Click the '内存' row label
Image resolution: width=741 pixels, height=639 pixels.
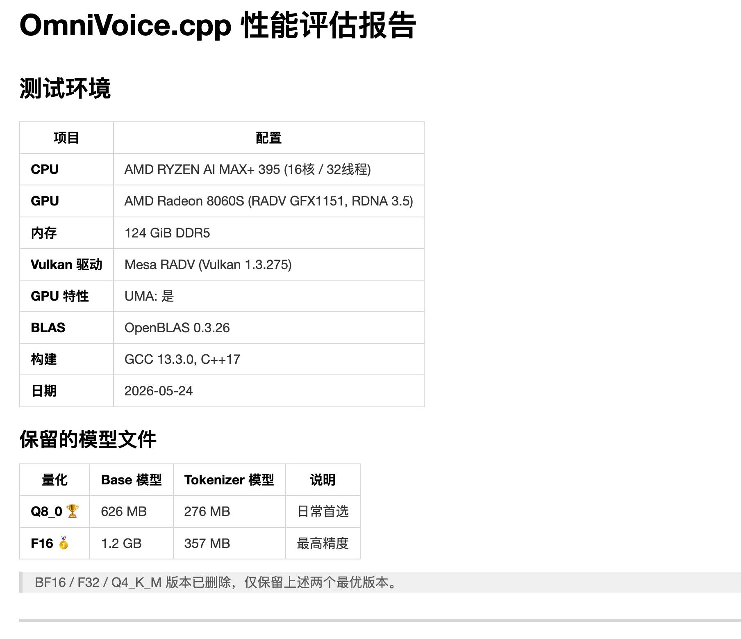pyautogui.click(x=44, y=233)
